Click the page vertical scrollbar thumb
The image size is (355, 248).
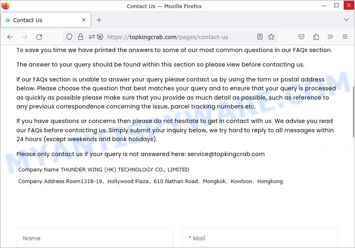[x=353, y=112]
